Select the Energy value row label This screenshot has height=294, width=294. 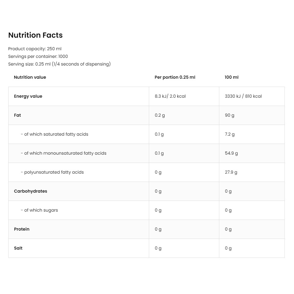28,96
